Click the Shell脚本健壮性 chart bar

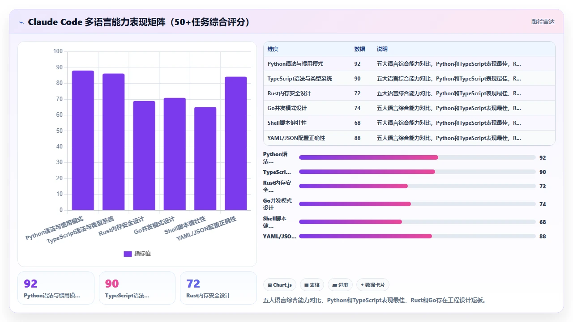coord(205,158)
